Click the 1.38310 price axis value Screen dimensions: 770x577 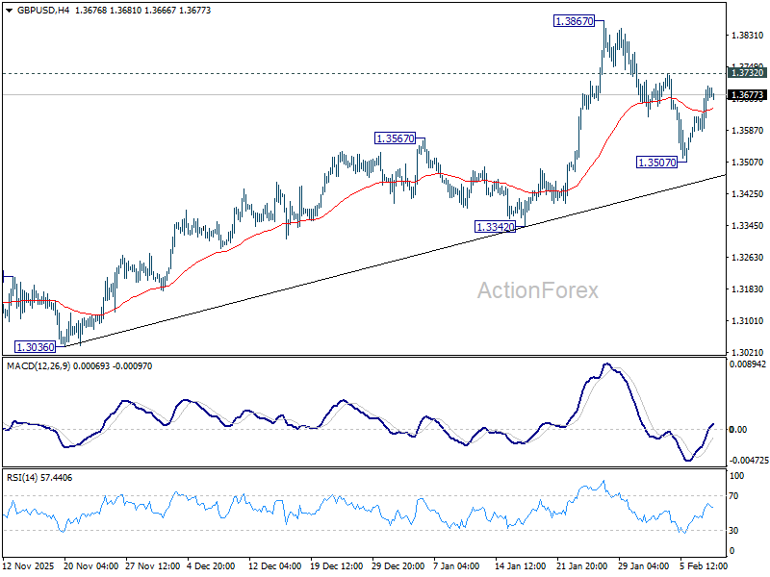point(748,36)
